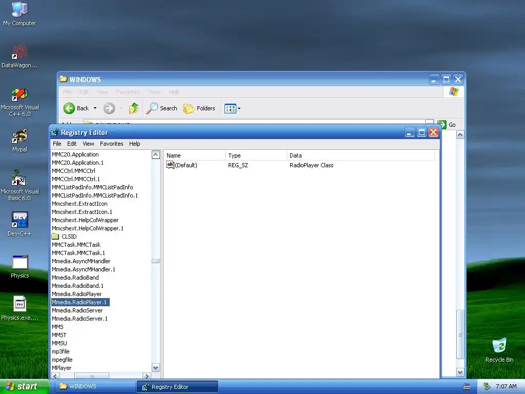525x394 pixels.
Task: Select the CLSID folder key
Action: pyautogui.click(x=64, y=237)
